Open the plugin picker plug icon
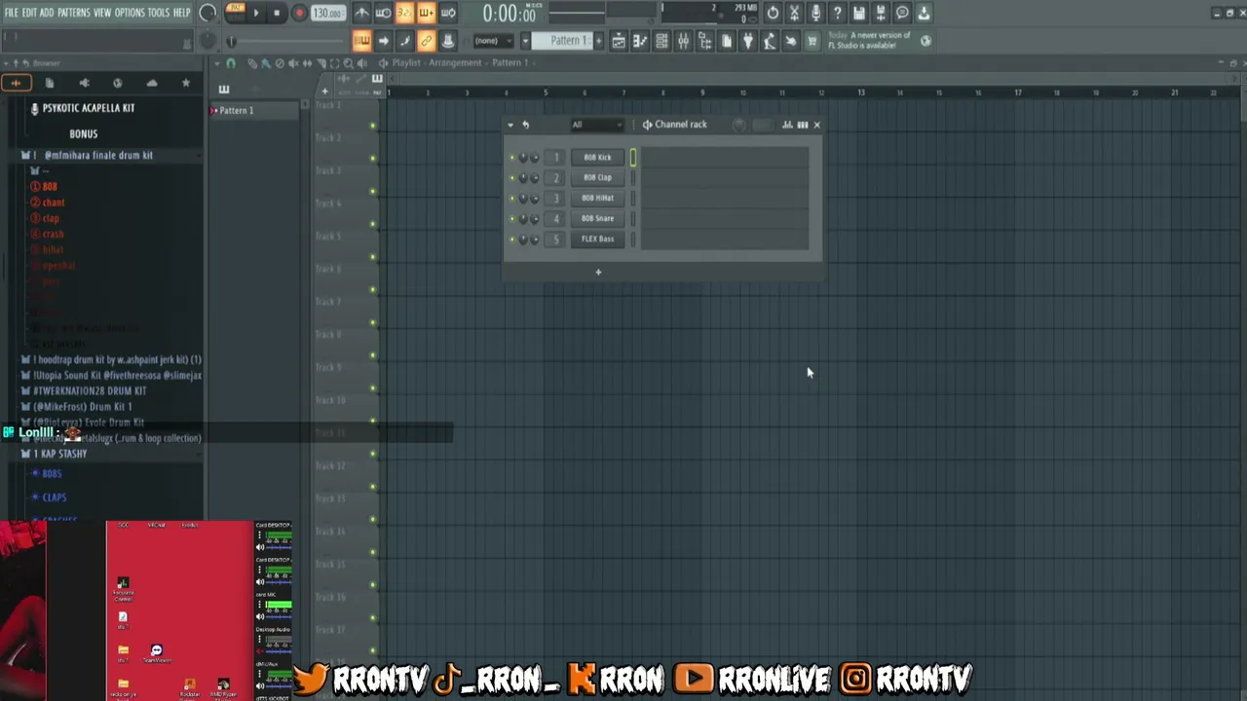Image resolution: width=1247 pixels, height=701 pixels. point(747,41)
